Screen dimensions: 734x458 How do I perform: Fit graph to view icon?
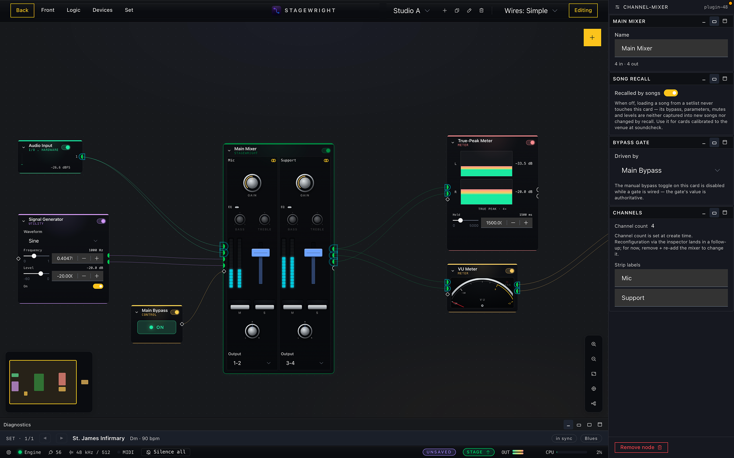[593, 374]
